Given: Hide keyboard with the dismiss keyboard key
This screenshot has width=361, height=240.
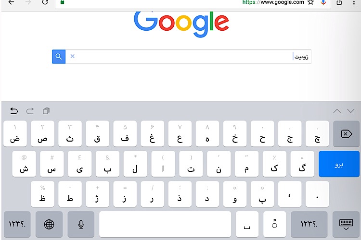Looking at the screenshot, I should click(346, 224).
